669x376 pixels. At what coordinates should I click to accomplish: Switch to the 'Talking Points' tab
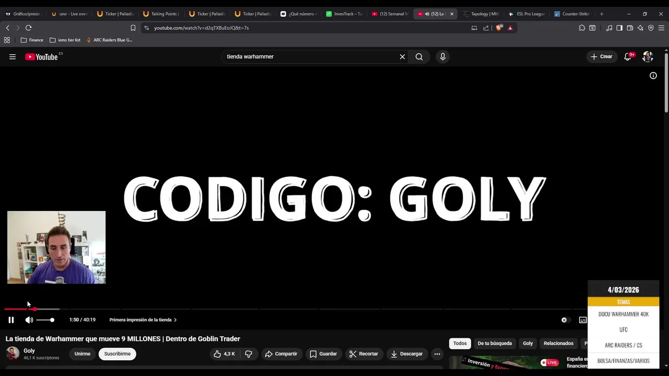[162, 14]
